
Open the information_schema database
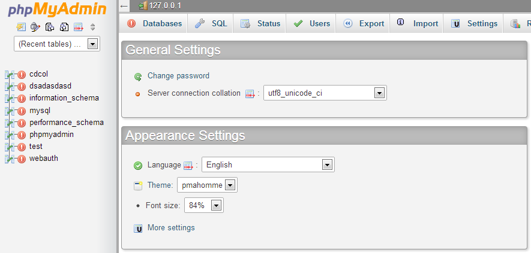pos(64,98)
